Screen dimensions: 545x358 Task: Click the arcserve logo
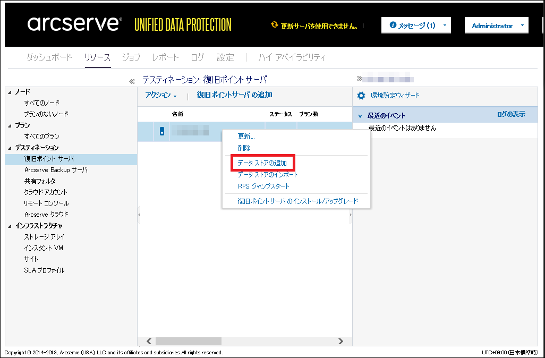coord(75,24)
